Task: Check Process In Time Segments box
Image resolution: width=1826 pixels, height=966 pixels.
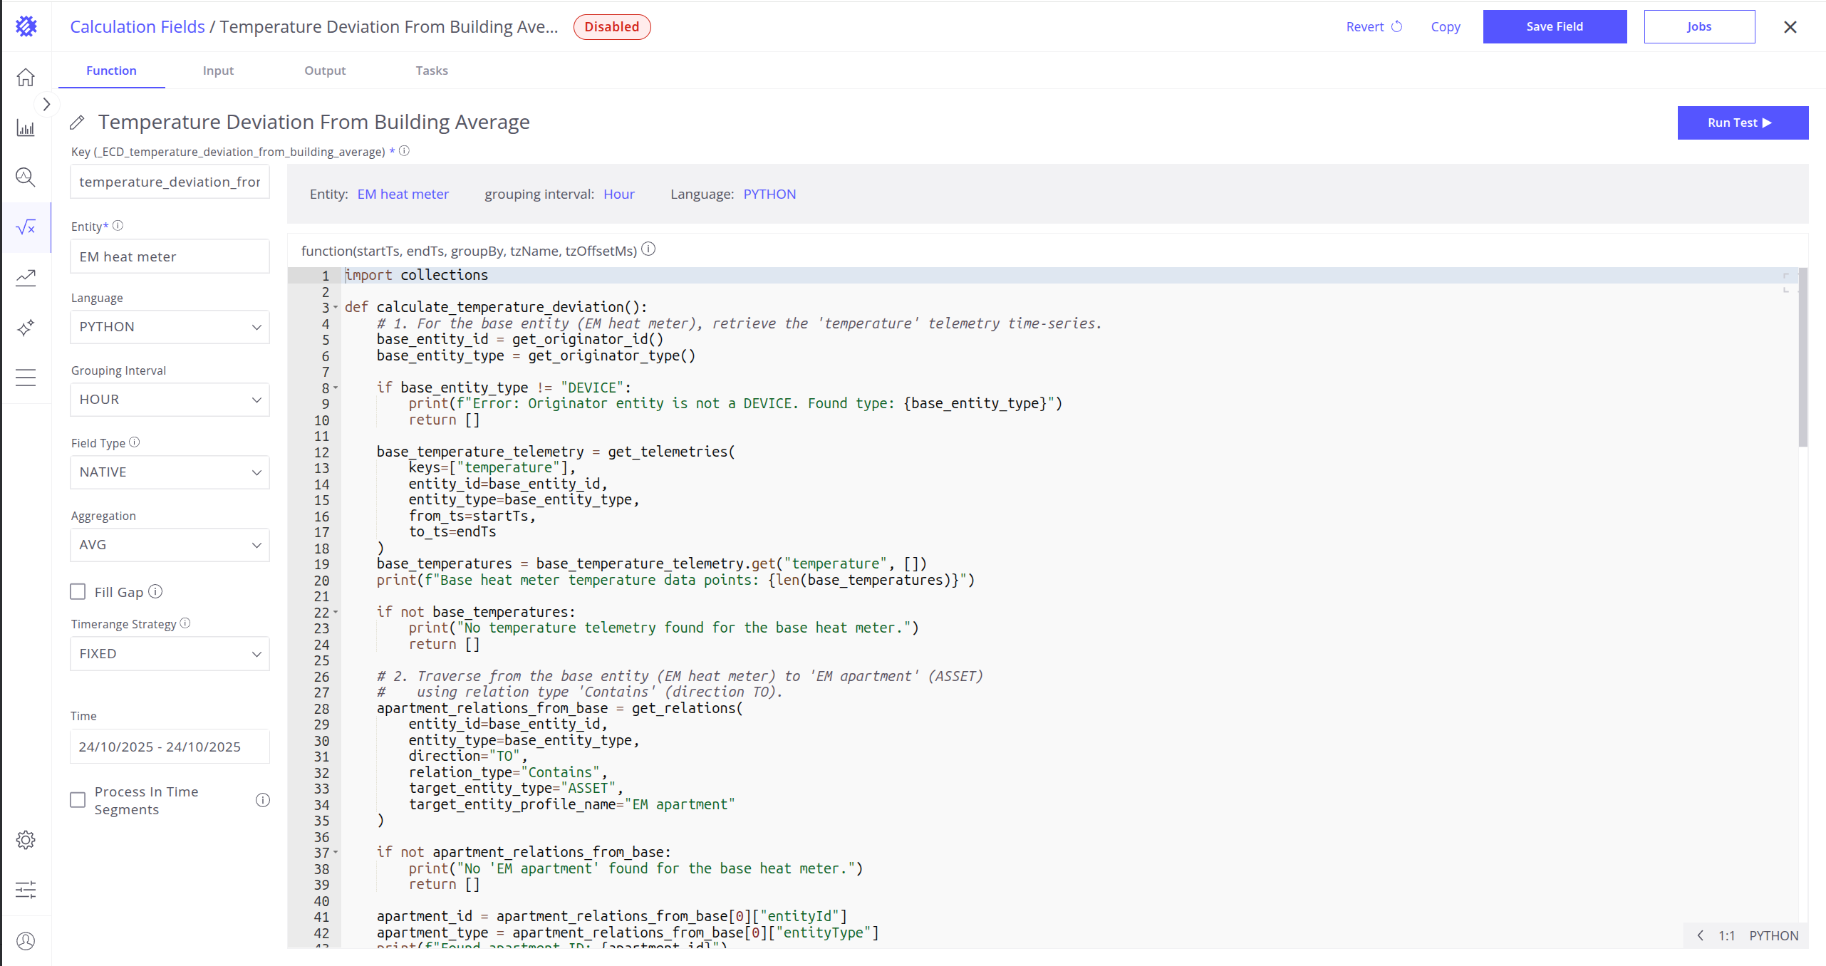Action: click(x=78, y=800)
